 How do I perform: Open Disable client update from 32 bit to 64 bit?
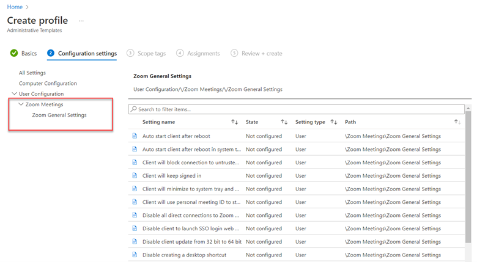click(191, 242)
